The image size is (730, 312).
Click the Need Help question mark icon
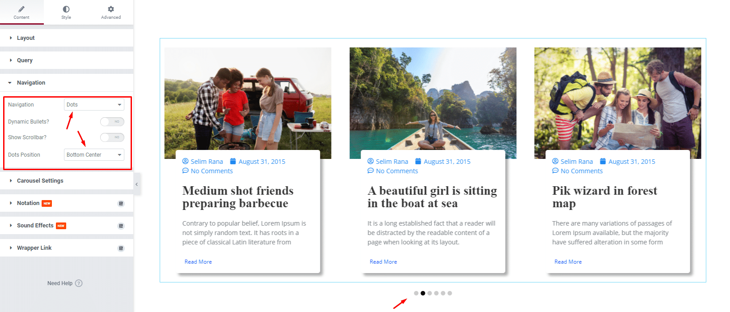coord(79,283)
